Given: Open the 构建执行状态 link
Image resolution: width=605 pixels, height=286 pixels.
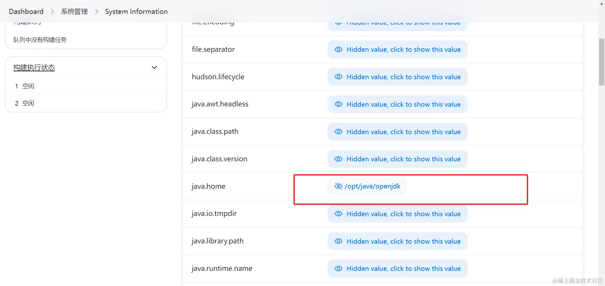Looking at the screenshot, I should click(x=34, y=67).
